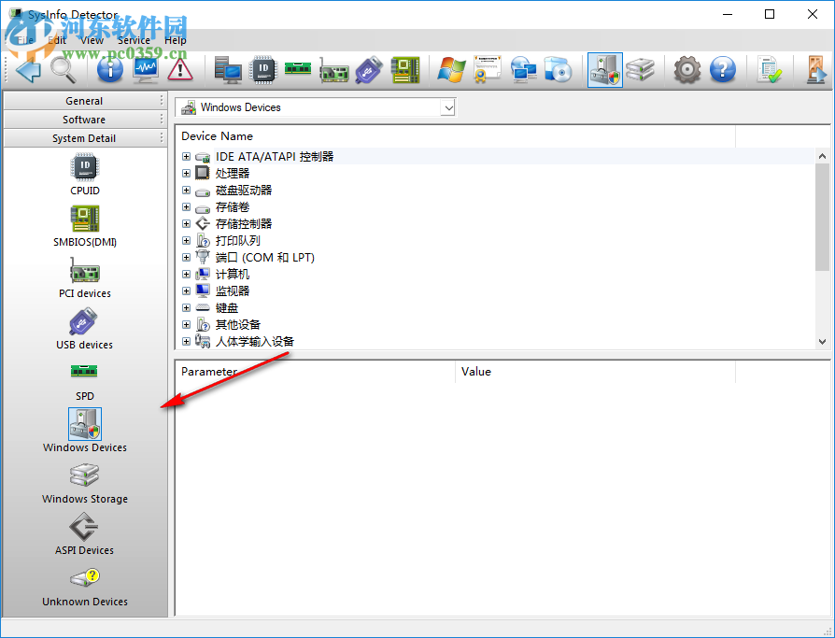The image size is (835, 638).
Task: Open the settings gear in toolbar
Action: 686,69
